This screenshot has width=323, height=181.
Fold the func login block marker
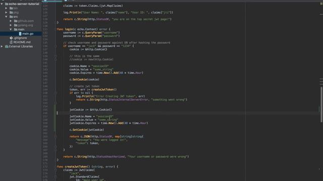[x=56, y=29]
